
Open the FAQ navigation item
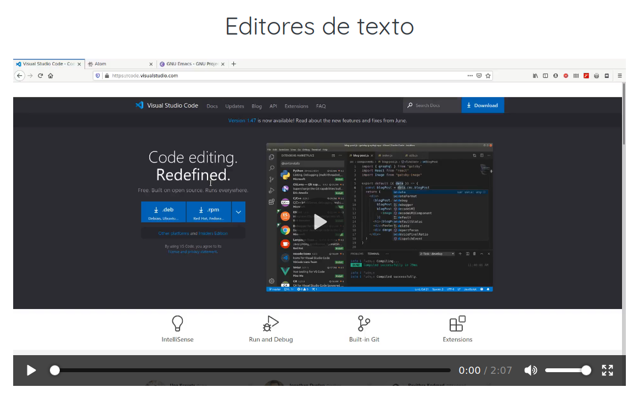coord(321,106)
